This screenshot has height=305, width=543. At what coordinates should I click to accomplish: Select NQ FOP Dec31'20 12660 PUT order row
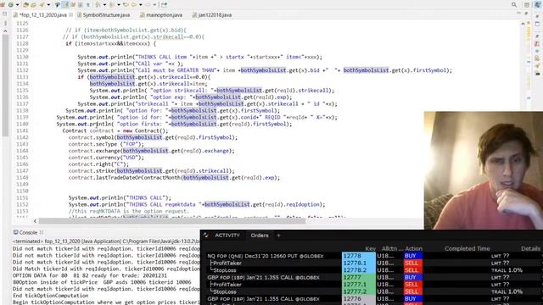coord(266,256)
